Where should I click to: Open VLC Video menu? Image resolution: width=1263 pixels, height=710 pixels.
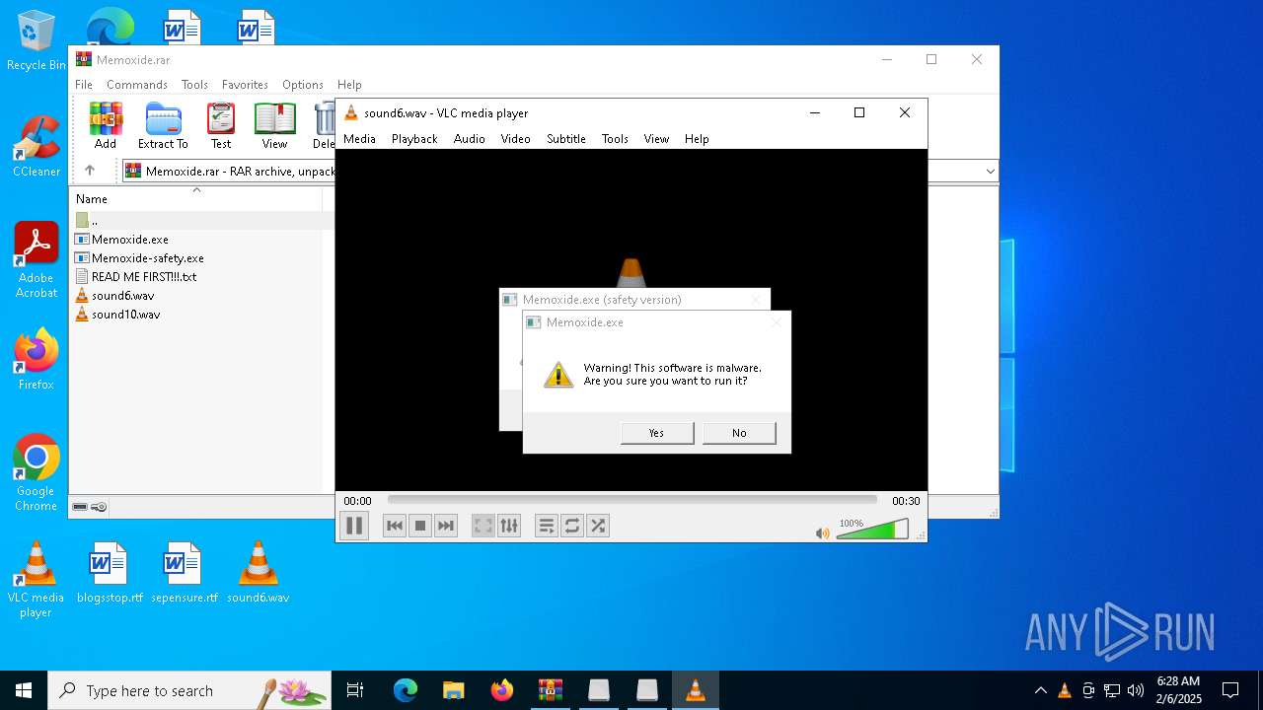pyautogui.click(x=515, y=139)
